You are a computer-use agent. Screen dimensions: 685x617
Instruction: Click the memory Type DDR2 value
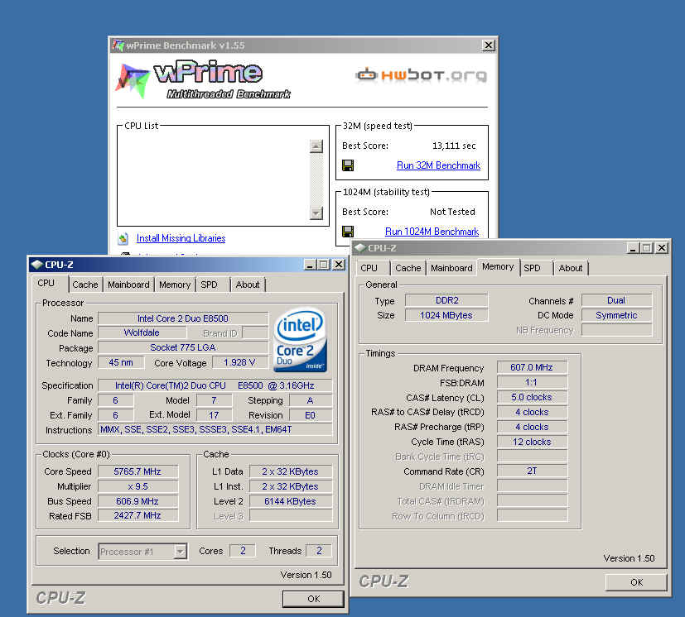446,301
